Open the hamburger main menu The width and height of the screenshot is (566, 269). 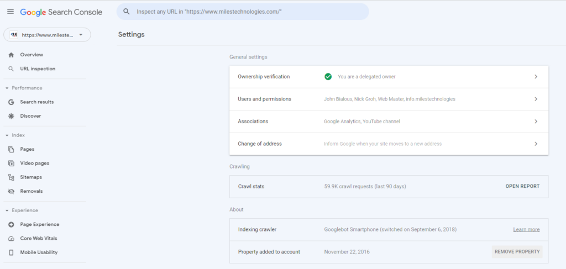pyautogui.click(x=11, y=12)
